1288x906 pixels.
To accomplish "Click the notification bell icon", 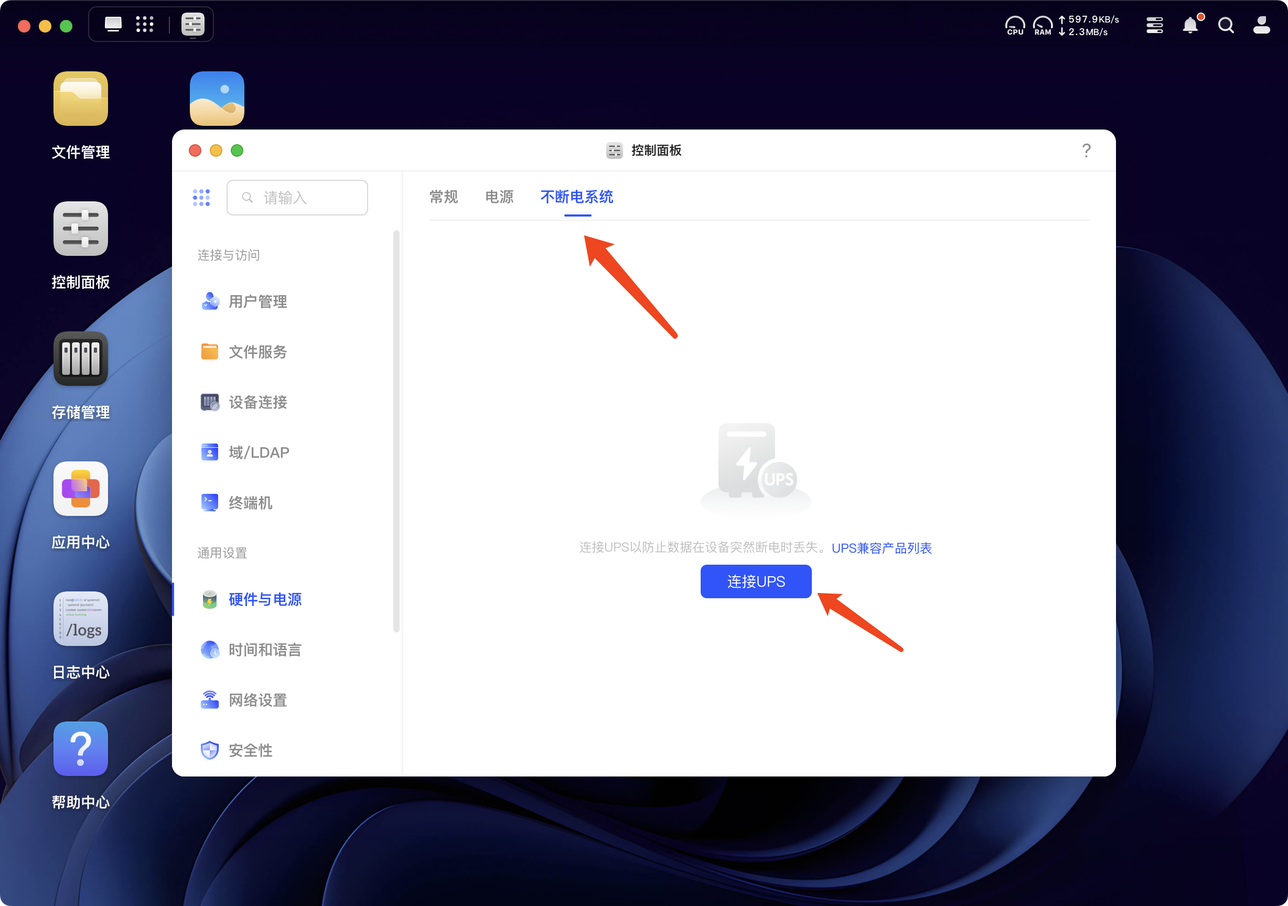I will tap(1190, 25).
